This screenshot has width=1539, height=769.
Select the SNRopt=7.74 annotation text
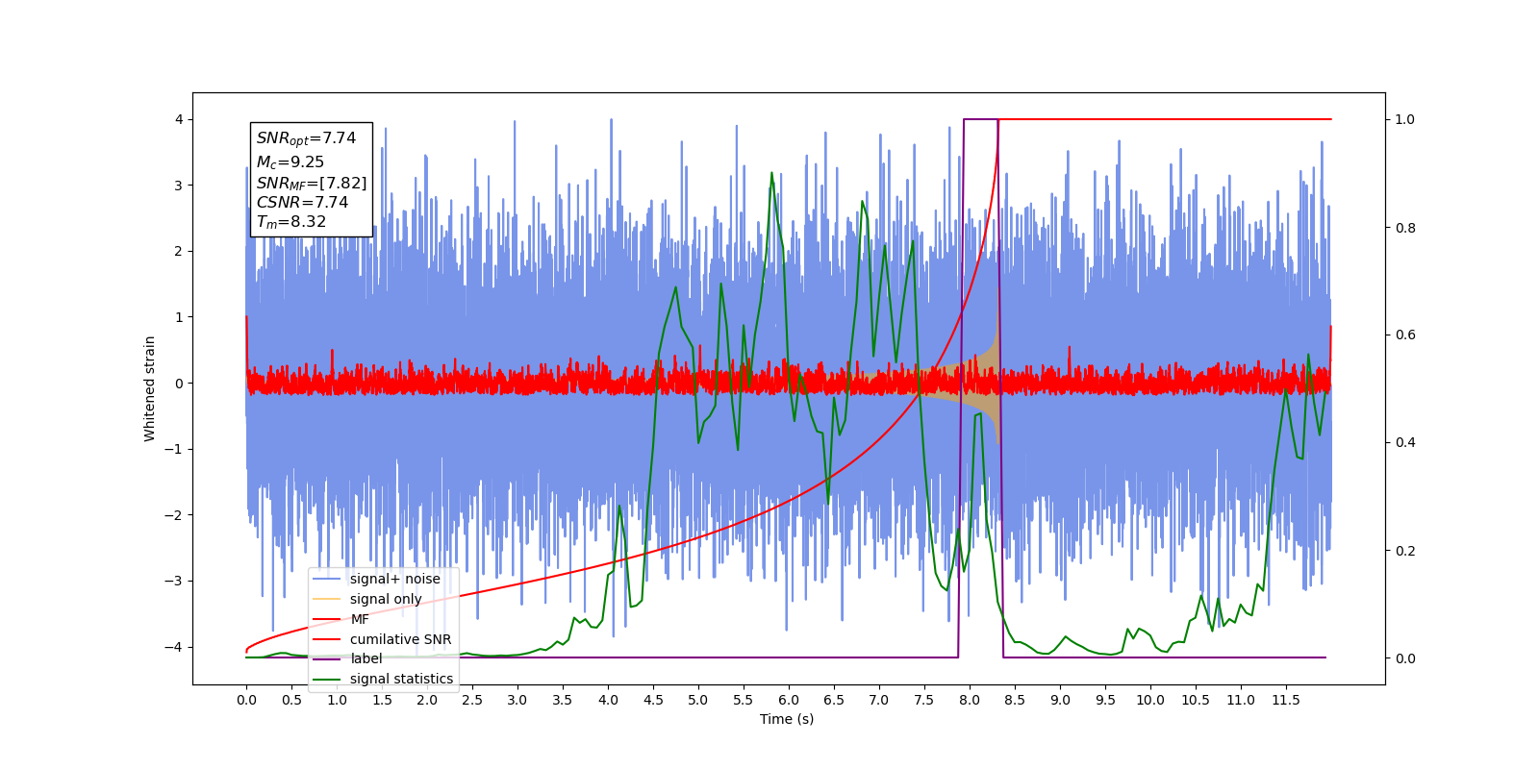pyautogui.click(x=306, y=138)
